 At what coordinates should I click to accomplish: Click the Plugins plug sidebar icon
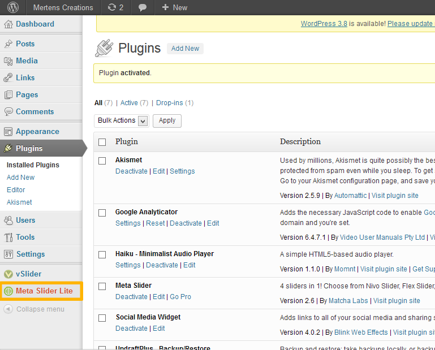click(8, 148)
